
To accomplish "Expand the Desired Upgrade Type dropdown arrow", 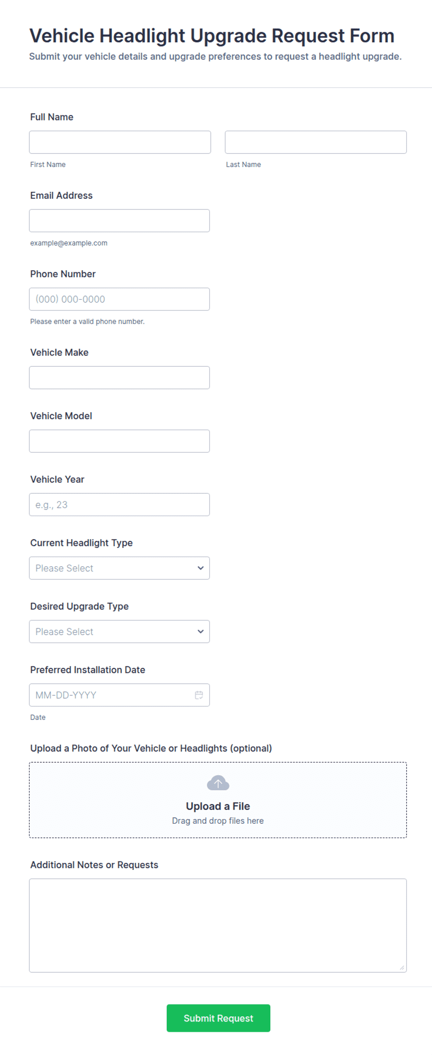I will (201, 632).
